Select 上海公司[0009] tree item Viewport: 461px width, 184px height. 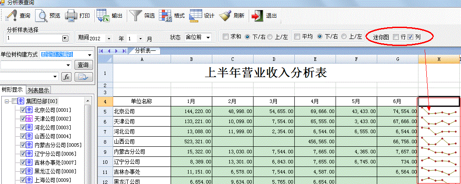53,180
